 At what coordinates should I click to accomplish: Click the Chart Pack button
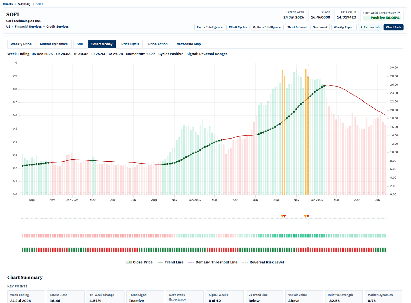tap(394, 27)
